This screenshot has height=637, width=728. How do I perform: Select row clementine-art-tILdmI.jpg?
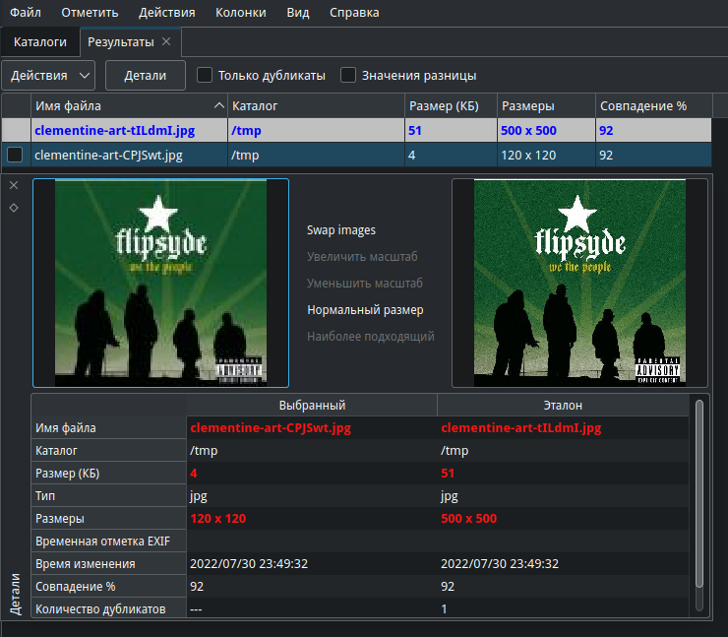356,131
